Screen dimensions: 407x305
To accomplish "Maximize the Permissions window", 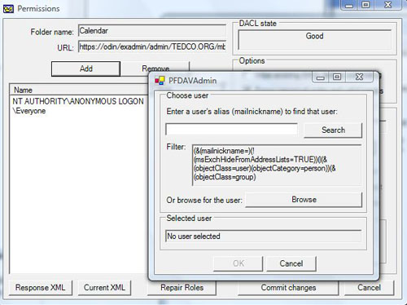I will tap(365, 5).
